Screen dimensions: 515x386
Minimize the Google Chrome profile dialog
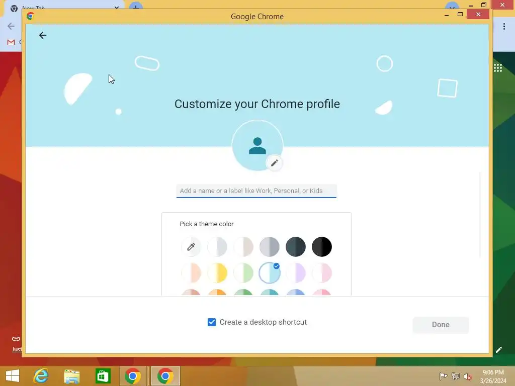[x=447, y=15]
